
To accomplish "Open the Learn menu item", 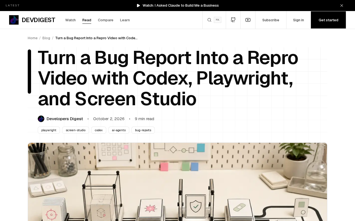I will 125,20.
